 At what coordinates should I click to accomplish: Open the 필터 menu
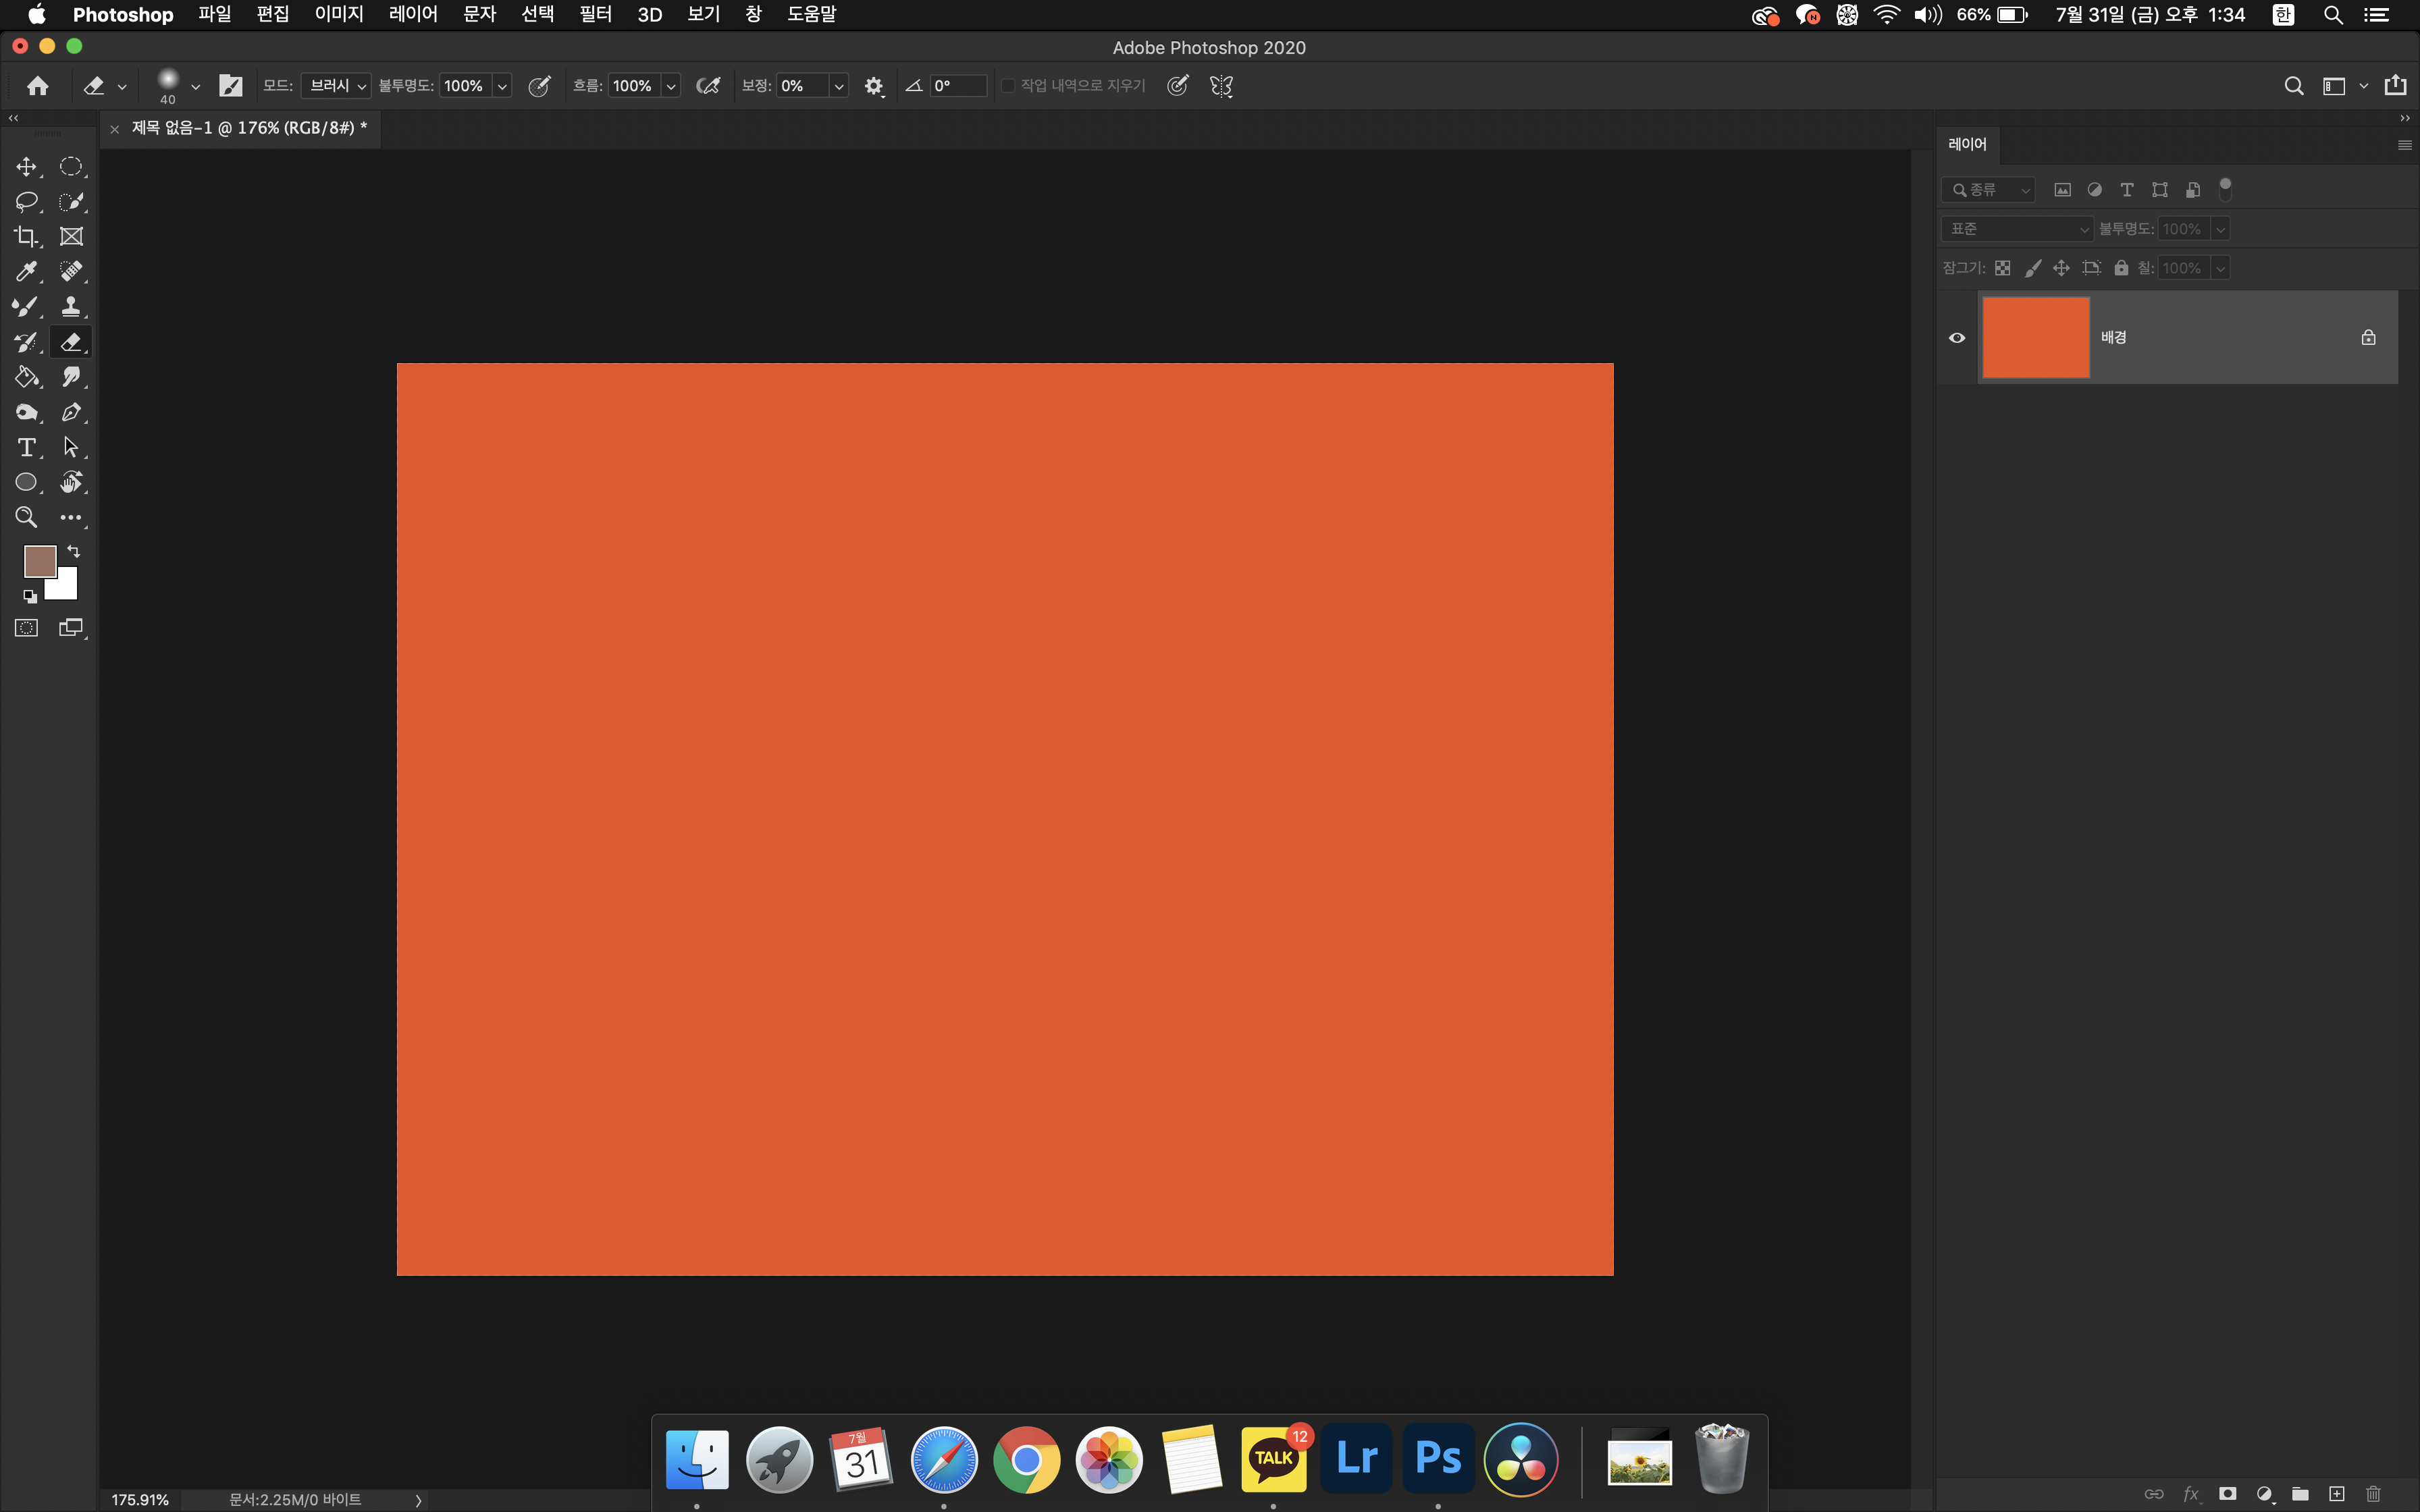click(595, 14)
